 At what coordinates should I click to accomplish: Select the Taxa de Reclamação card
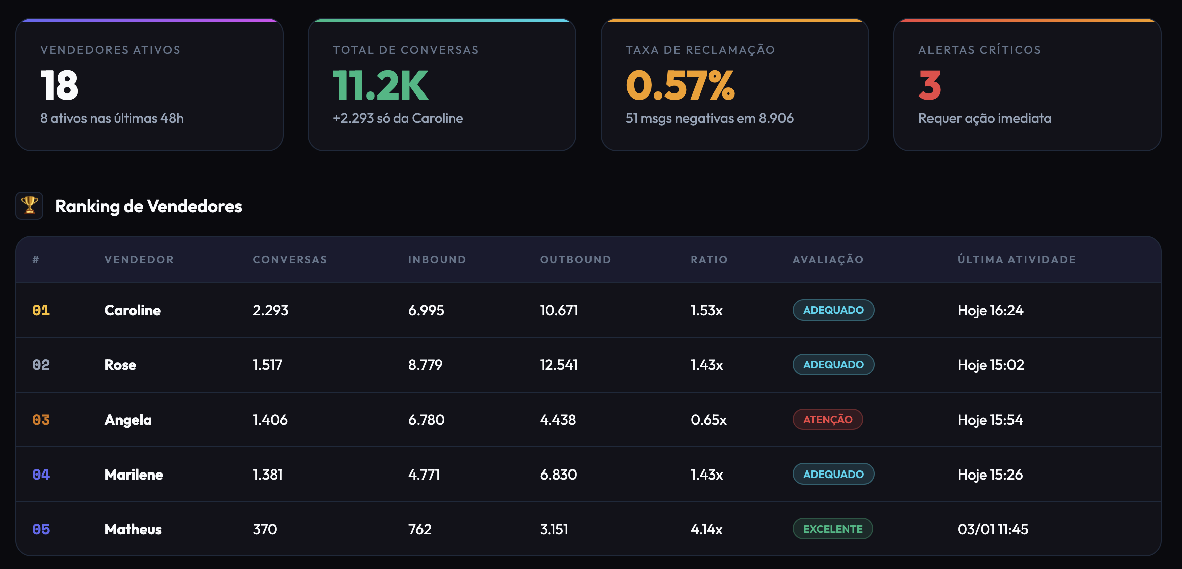click(x=734, y=84)
